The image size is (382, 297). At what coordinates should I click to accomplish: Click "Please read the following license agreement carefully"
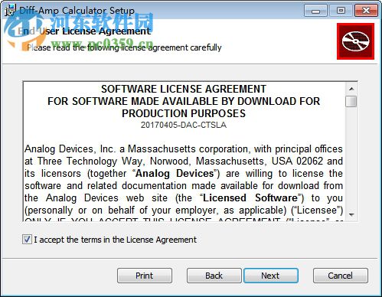coord(124,47)
